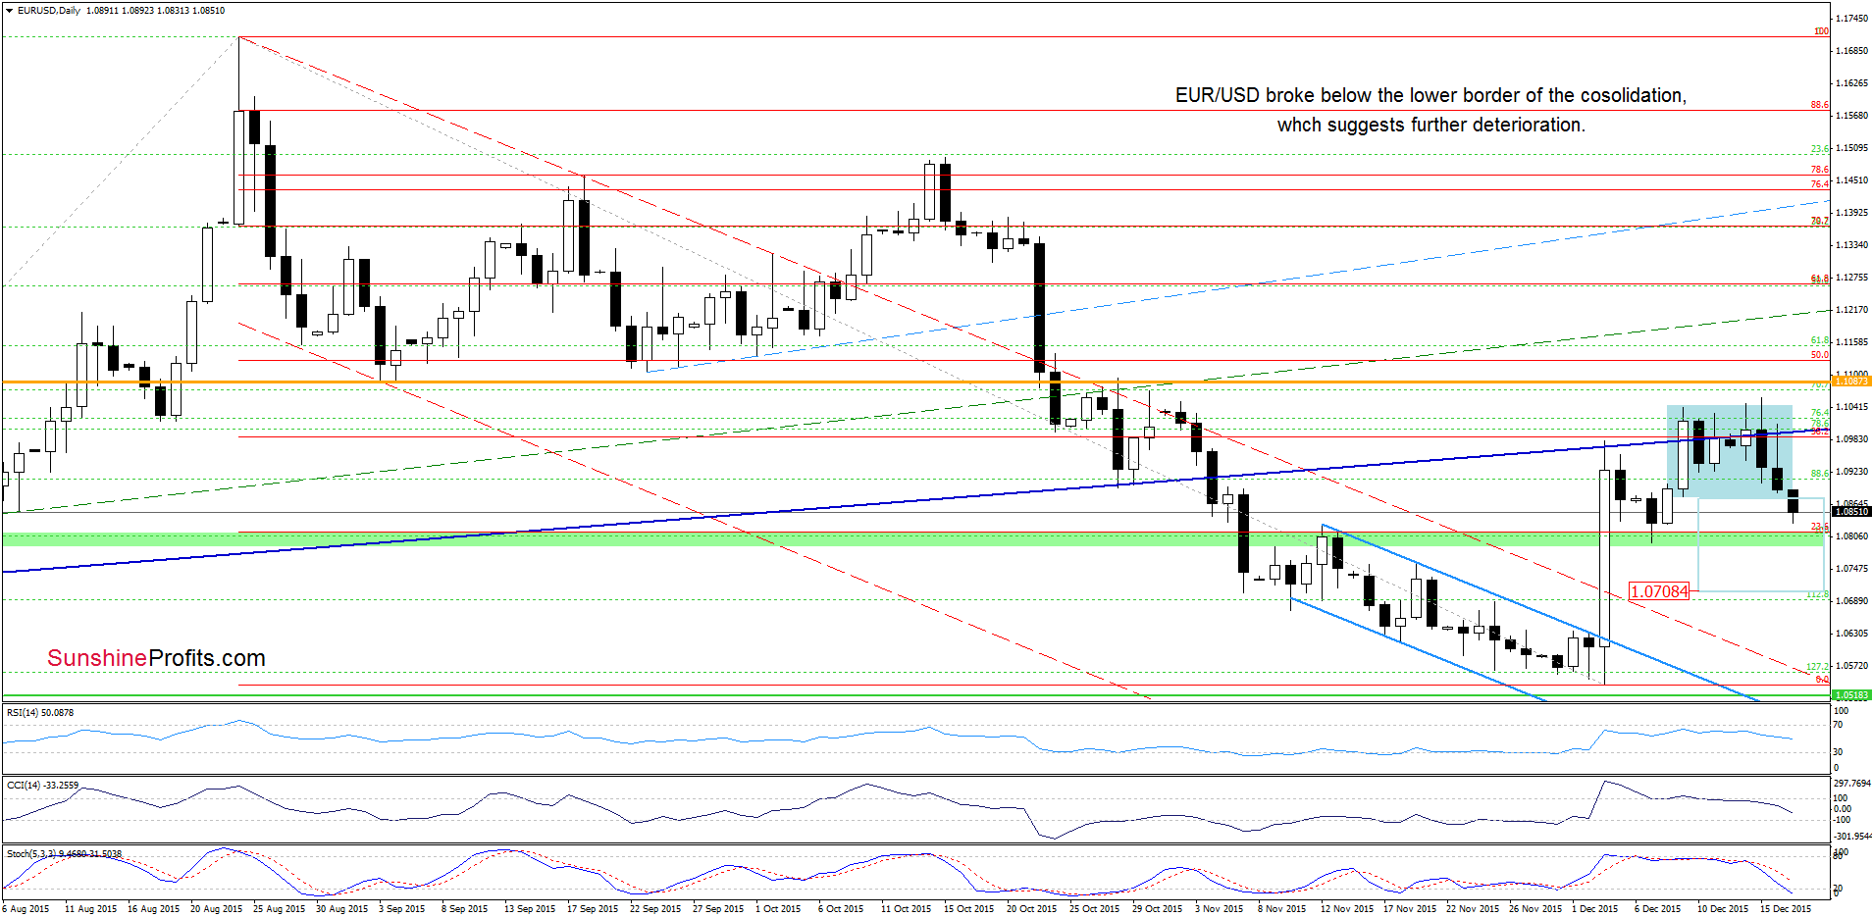Click the OHLC values 1.08911 1.08923 1.08313 1.08510

(x=155, y=11)
